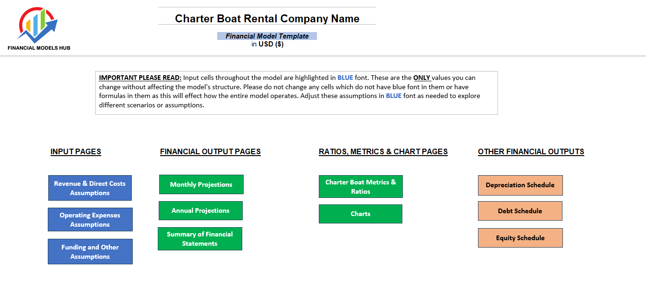Select the INPUT PAGES heading
The image size is (646, 295).
pyautogui.click(x=76, y=151)
